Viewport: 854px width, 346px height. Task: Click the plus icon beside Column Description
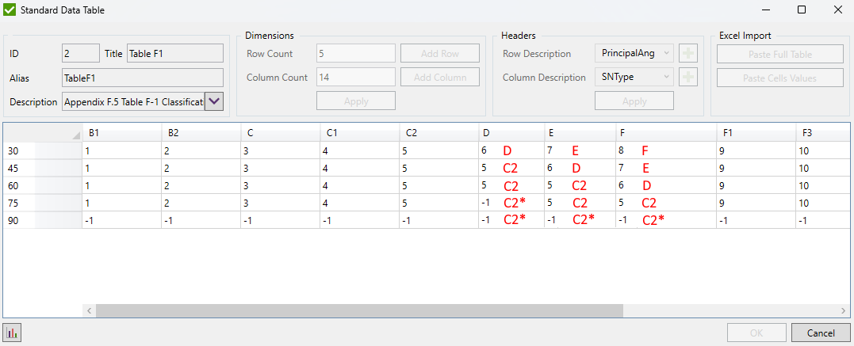(688, 78)
